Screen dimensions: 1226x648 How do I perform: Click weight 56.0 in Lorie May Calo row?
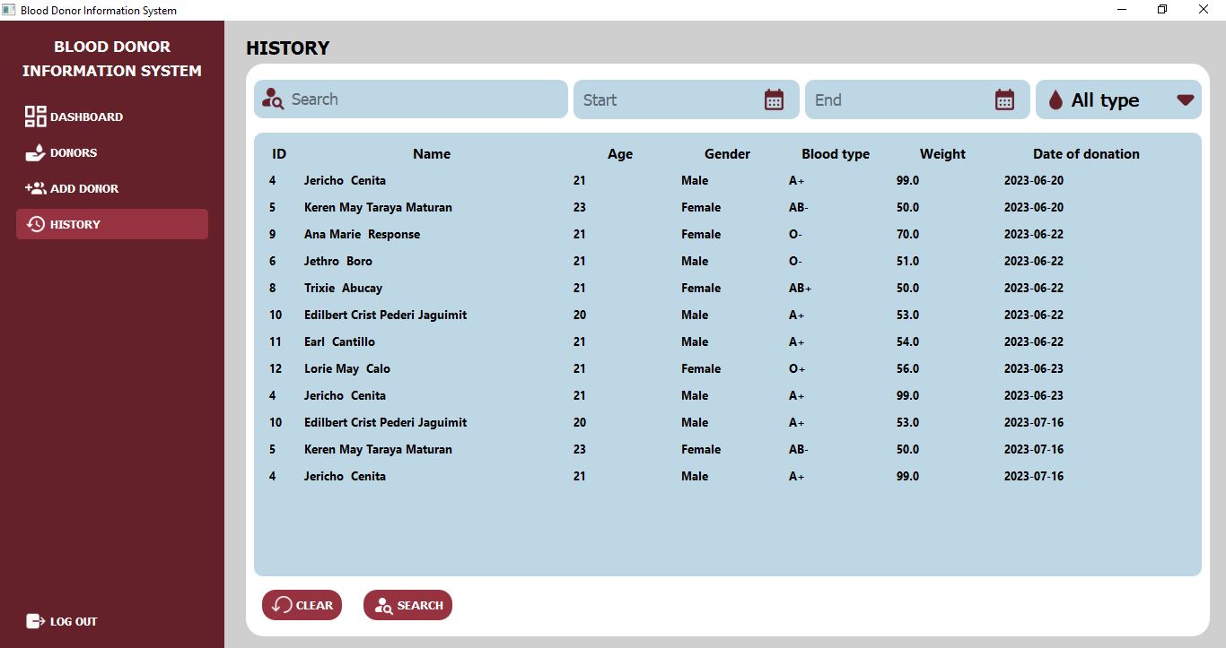[x=907, y=368]
